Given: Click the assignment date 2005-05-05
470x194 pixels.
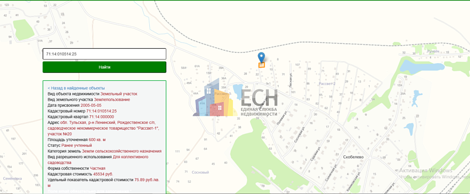Looking at the screenshot, I should [x=91, y=106].
